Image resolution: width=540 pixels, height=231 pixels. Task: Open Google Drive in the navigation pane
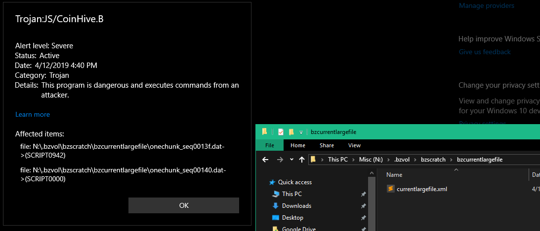(x=298, y=229)
